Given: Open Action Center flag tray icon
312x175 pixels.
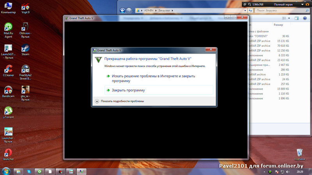Looking at the screenshot, I should point(277,172).
